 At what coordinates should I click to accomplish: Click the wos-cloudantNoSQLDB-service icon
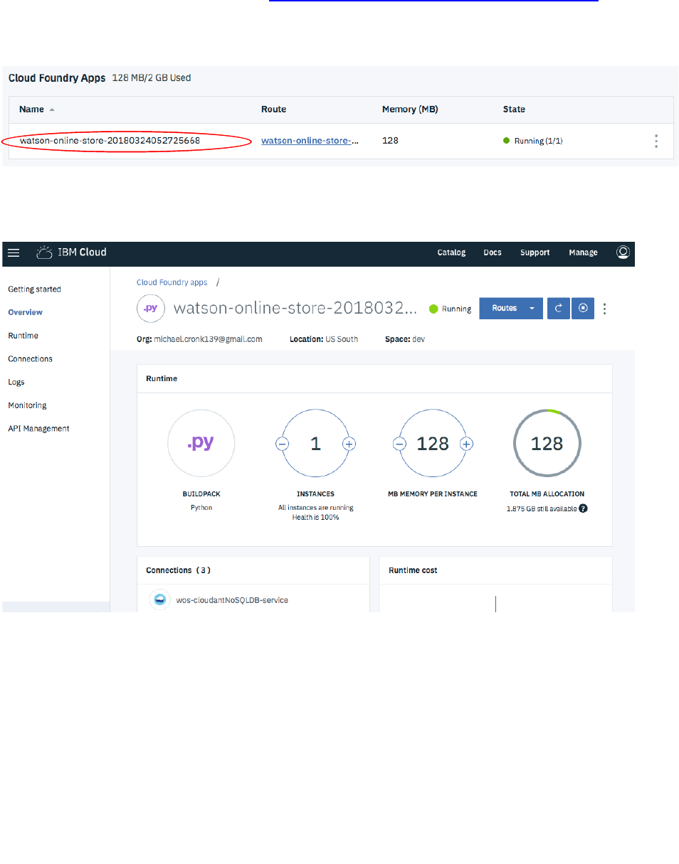point(160,599)
